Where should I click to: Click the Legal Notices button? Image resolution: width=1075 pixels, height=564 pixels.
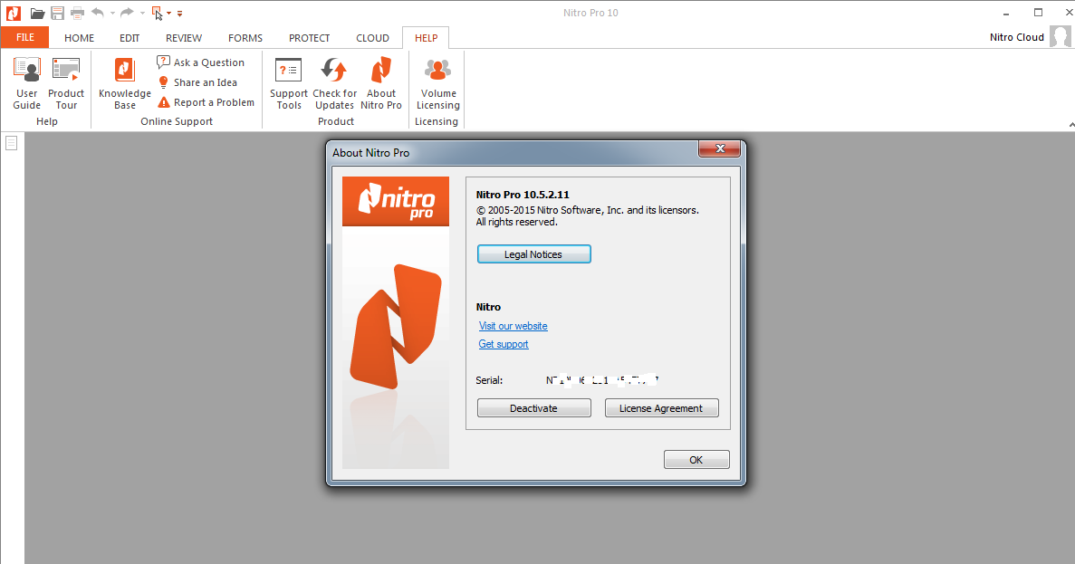tap(534, 254)
